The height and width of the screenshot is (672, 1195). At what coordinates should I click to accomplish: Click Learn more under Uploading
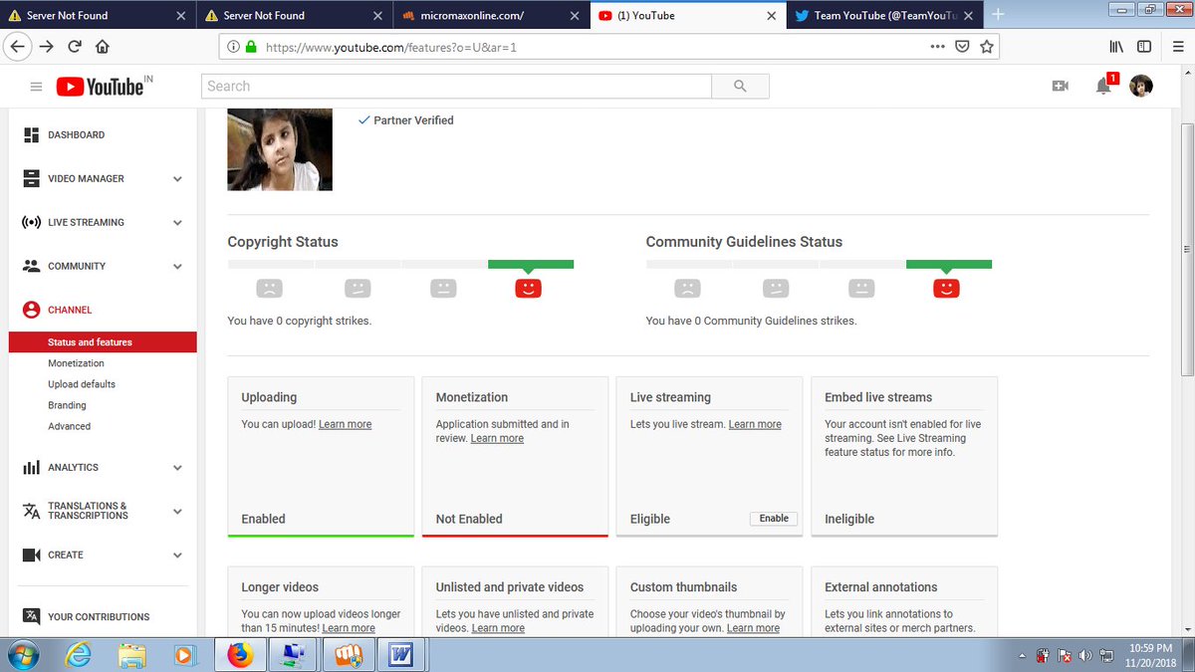(x=345, y=424)
